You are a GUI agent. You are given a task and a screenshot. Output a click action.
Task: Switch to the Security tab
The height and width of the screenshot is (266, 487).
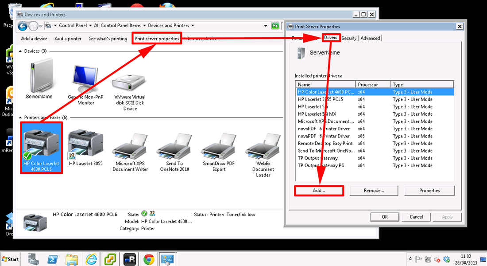tap(349, 38)
